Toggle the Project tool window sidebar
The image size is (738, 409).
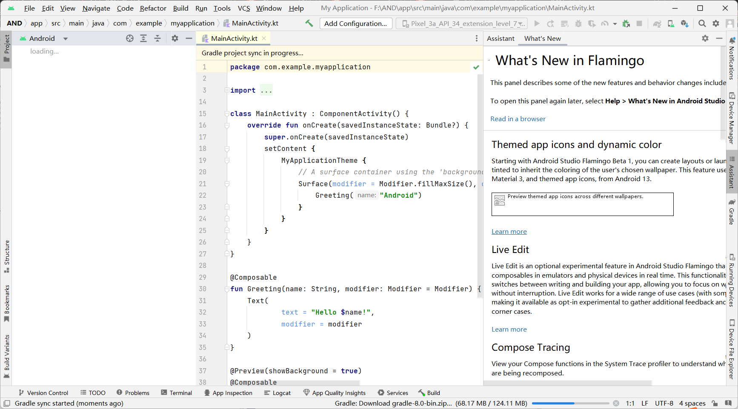click(6, 48)
